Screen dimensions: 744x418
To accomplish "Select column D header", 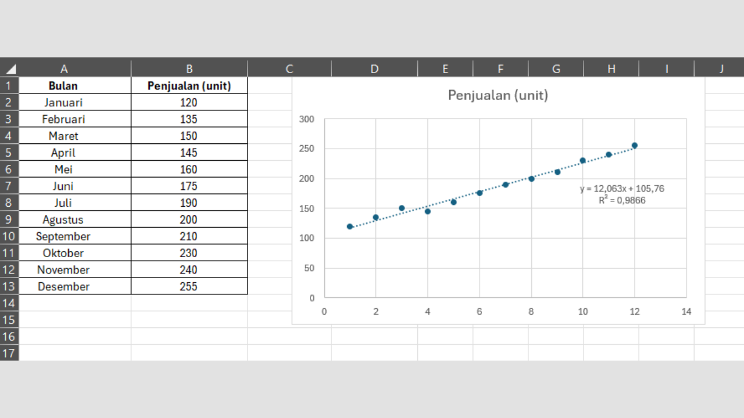I will [374, 68].
